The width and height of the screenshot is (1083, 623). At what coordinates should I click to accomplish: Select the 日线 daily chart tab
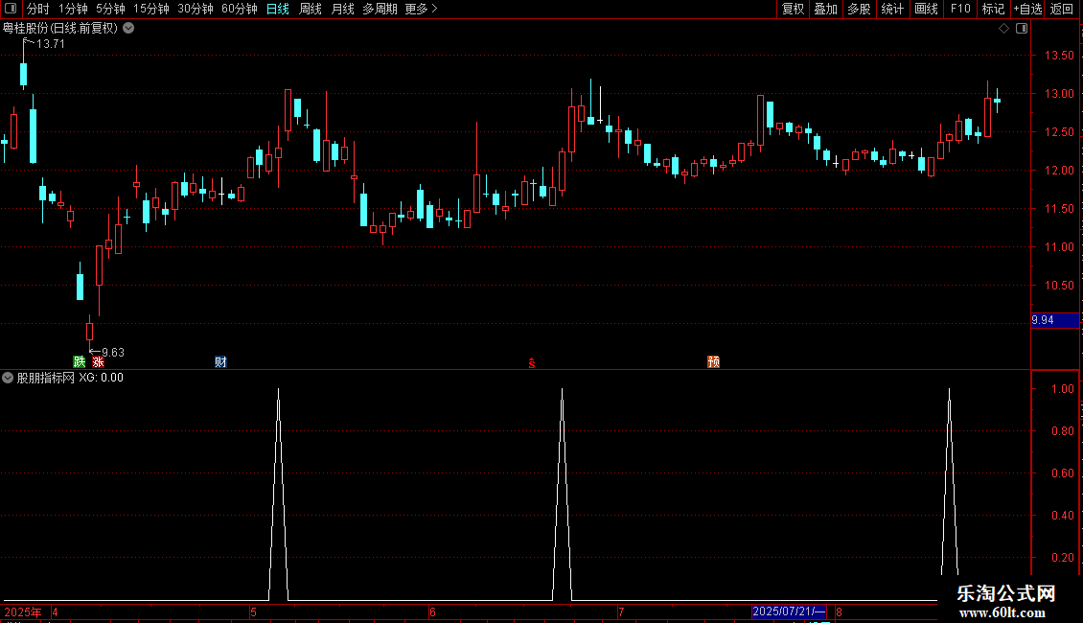click(x=278, y=9)
